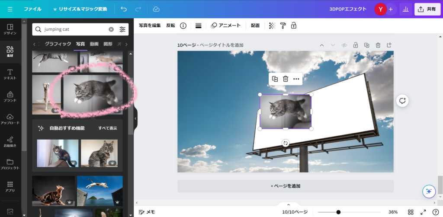443x217 pixels.
Task: Select the standing cat photo thumbnail
Action: (46, 95)
